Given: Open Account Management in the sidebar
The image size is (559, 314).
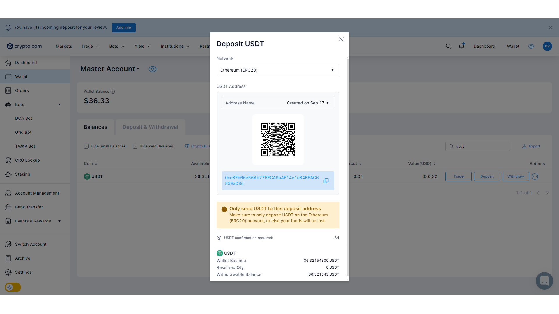Looking at the screenshot, I should (35, 193).
